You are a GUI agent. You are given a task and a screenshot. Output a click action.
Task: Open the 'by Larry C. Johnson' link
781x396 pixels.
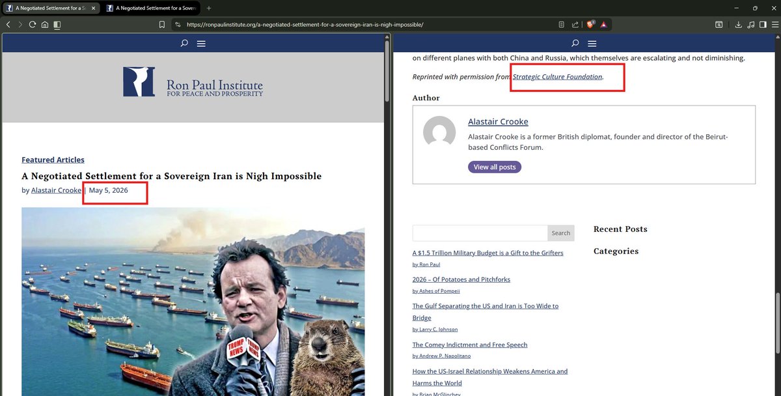pyautogui.click(x=435, y=330)
